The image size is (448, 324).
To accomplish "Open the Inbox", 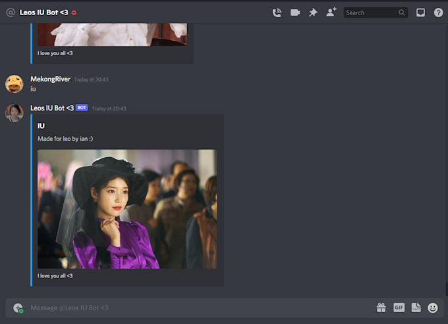I will click(420, 12).
